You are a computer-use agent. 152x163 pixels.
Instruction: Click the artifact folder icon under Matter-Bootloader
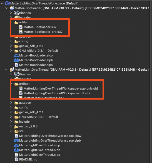click(16, 22)
